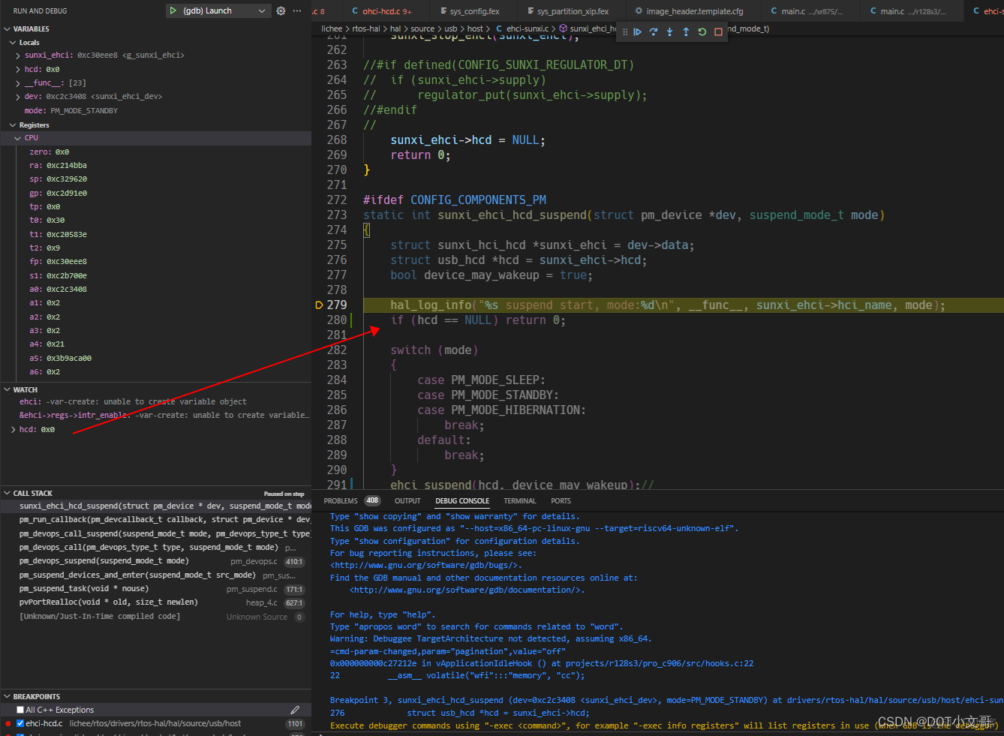
Task: Collapse the WATCH section
Action: click(x=7, y=390)
